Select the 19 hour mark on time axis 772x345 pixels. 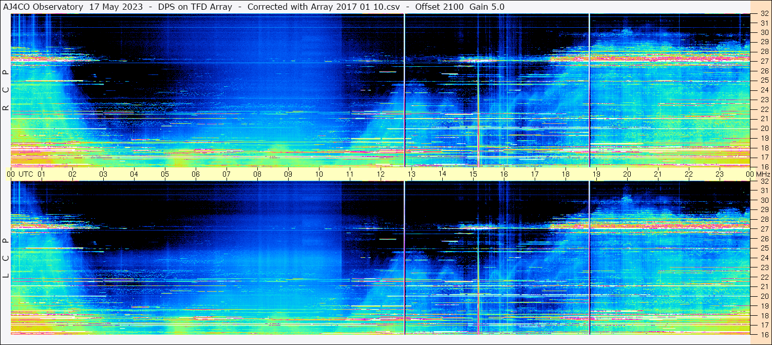pyautogui.click(x=596, y=174)
